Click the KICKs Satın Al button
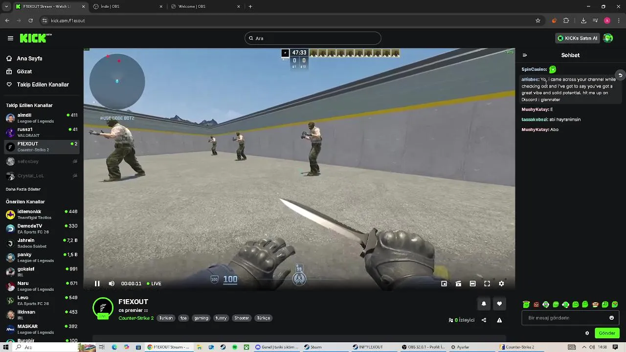This screenshot has width=626, height=352. click(x=578, y=38)
